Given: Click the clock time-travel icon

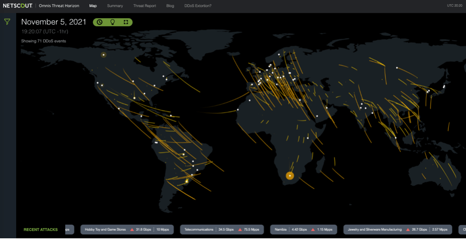Looking at the screenshot, I should [x=100, y=22].
